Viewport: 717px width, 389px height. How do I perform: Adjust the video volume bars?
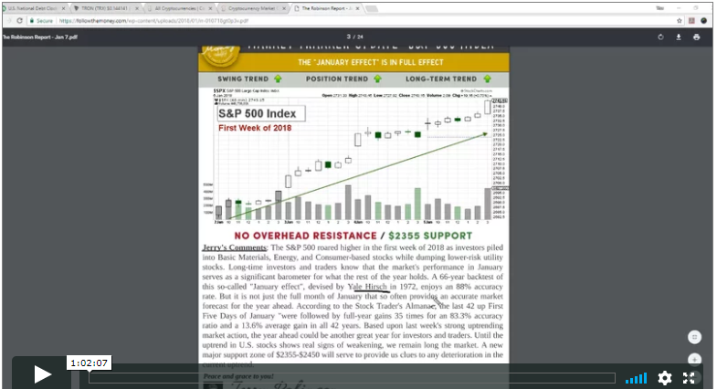(x=637, y=377)
